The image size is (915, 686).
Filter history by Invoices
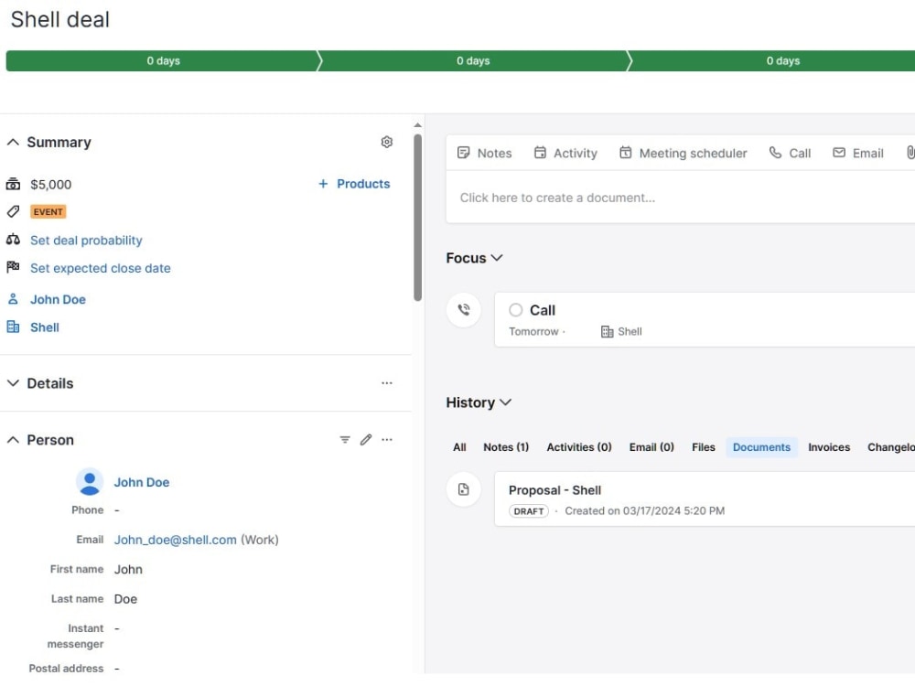(x=829, y=447)
